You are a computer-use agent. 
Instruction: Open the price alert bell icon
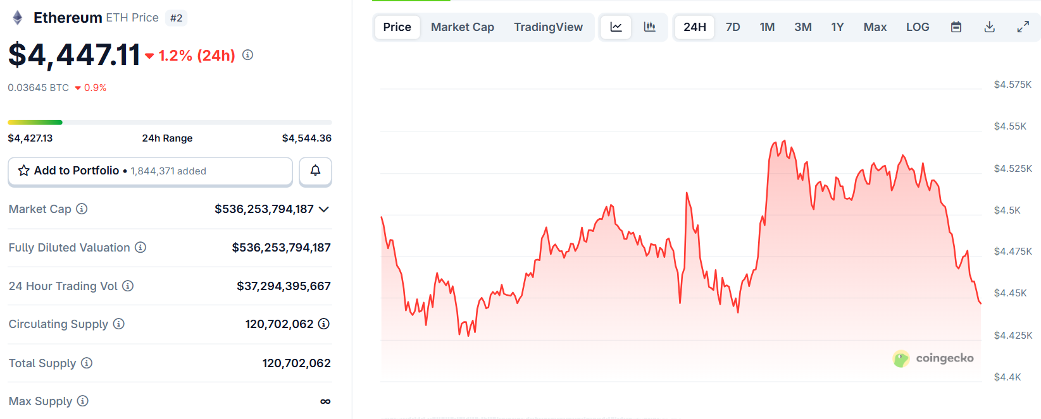pyautogui.click(x=315, y=171)
